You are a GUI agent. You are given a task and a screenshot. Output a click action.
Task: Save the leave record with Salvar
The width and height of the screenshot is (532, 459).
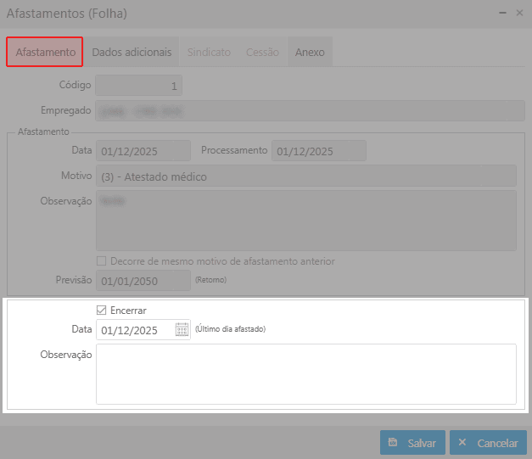click(x=412, y=442)
